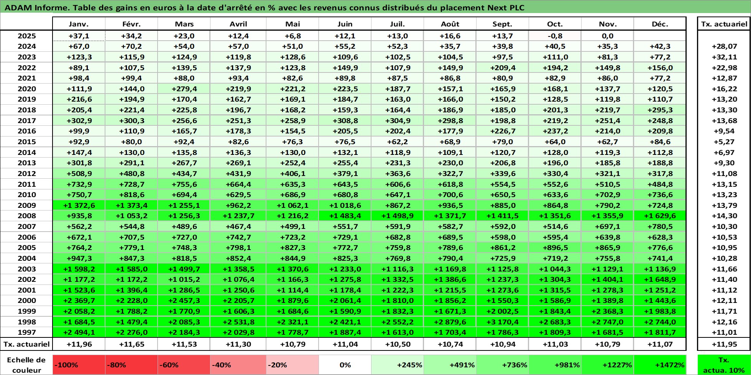Click actuarial rate value +28,07

pos(724,46)
